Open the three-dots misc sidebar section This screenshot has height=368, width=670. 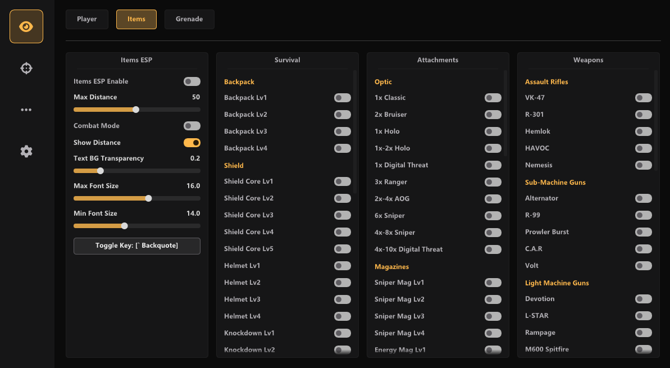click(x=26, y=110)
